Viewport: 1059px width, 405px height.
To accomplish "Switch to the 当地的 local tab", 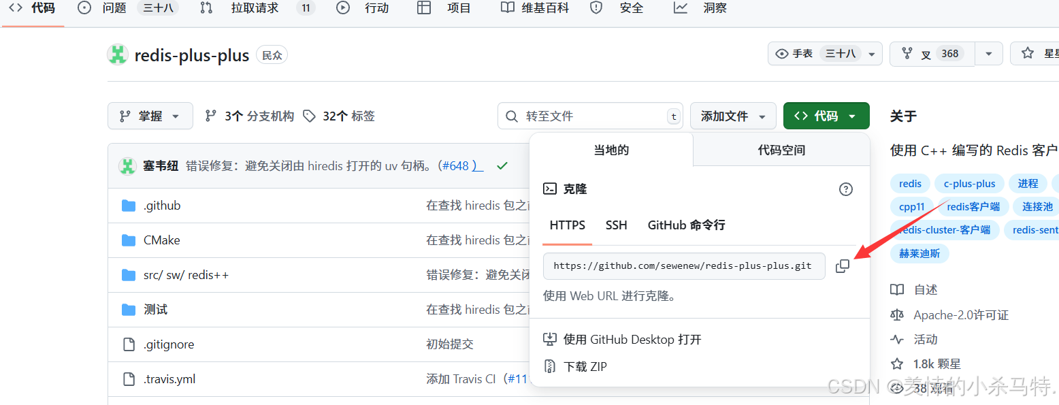I will coord(611,150).
